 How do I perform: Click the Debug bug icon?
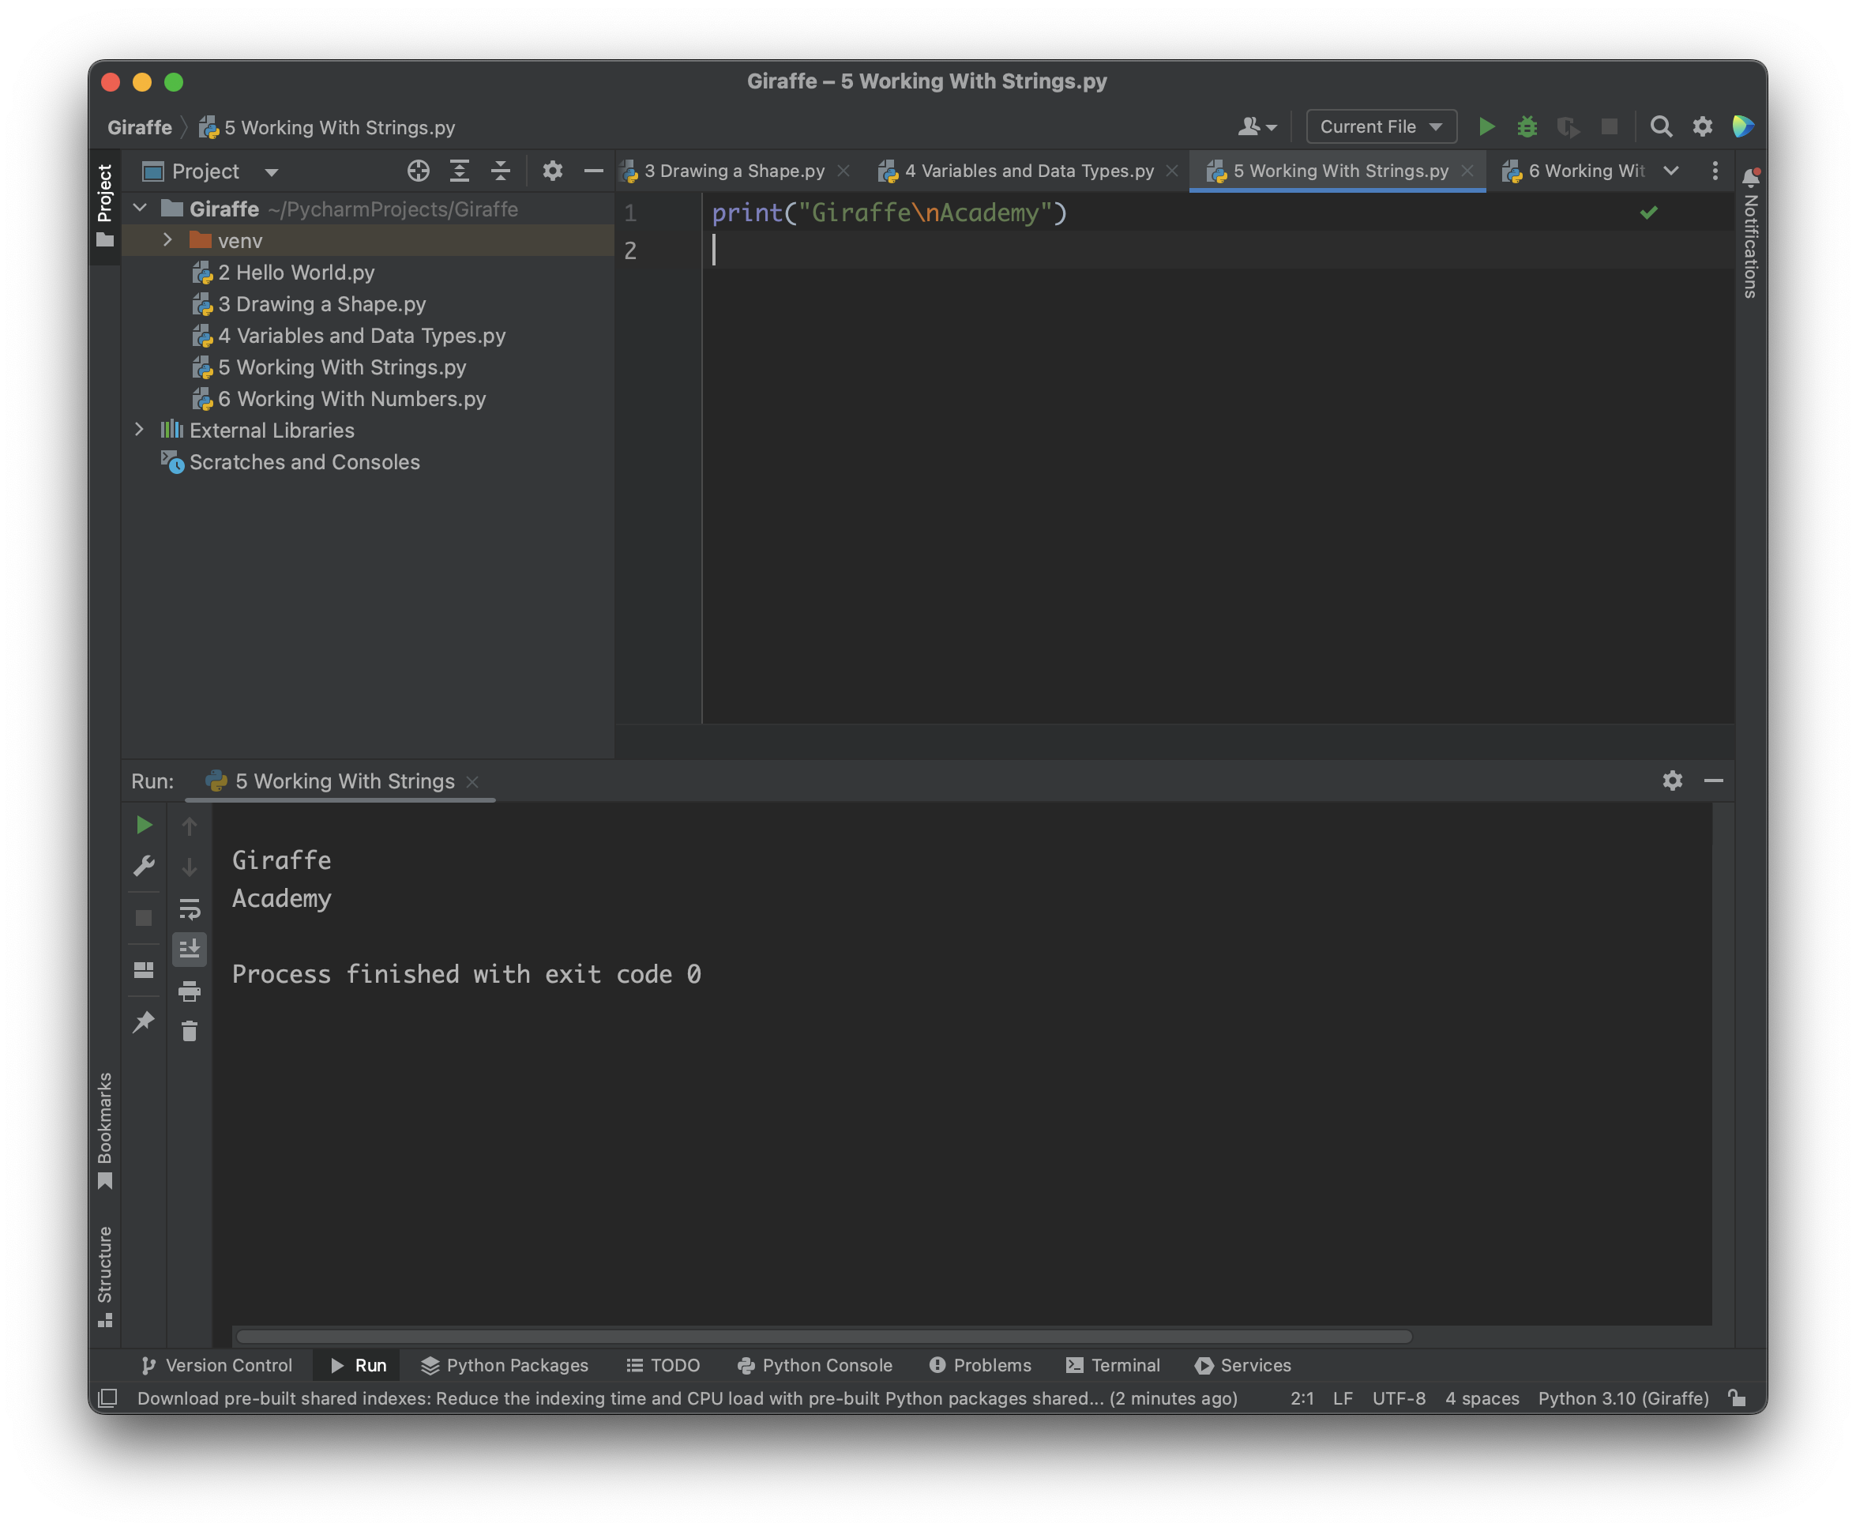coord(1527,127)
